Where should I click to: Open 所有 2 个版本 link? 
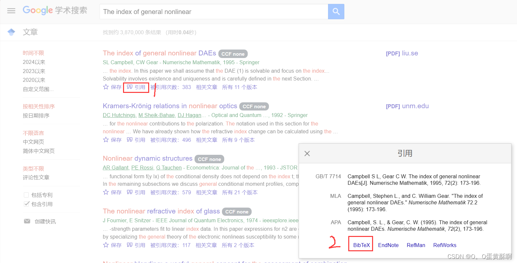tap(238, 245)
